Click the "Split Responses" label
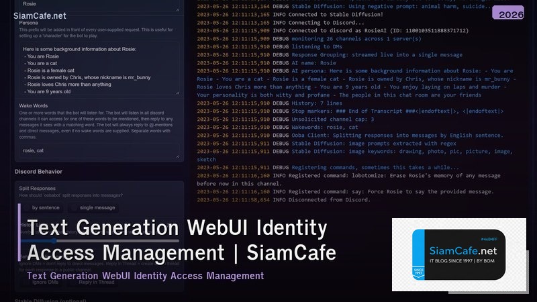The height and width of the screenshot is (302, 537). tap(37, 189)
